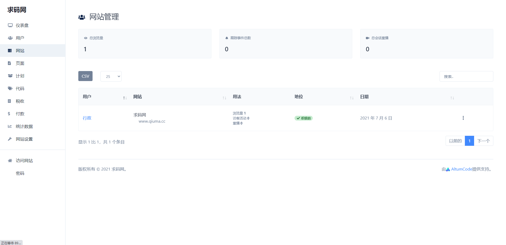Sort table by 日期 column arrows
The height and width of the screenshot is (245, 506).
(452, 98)
